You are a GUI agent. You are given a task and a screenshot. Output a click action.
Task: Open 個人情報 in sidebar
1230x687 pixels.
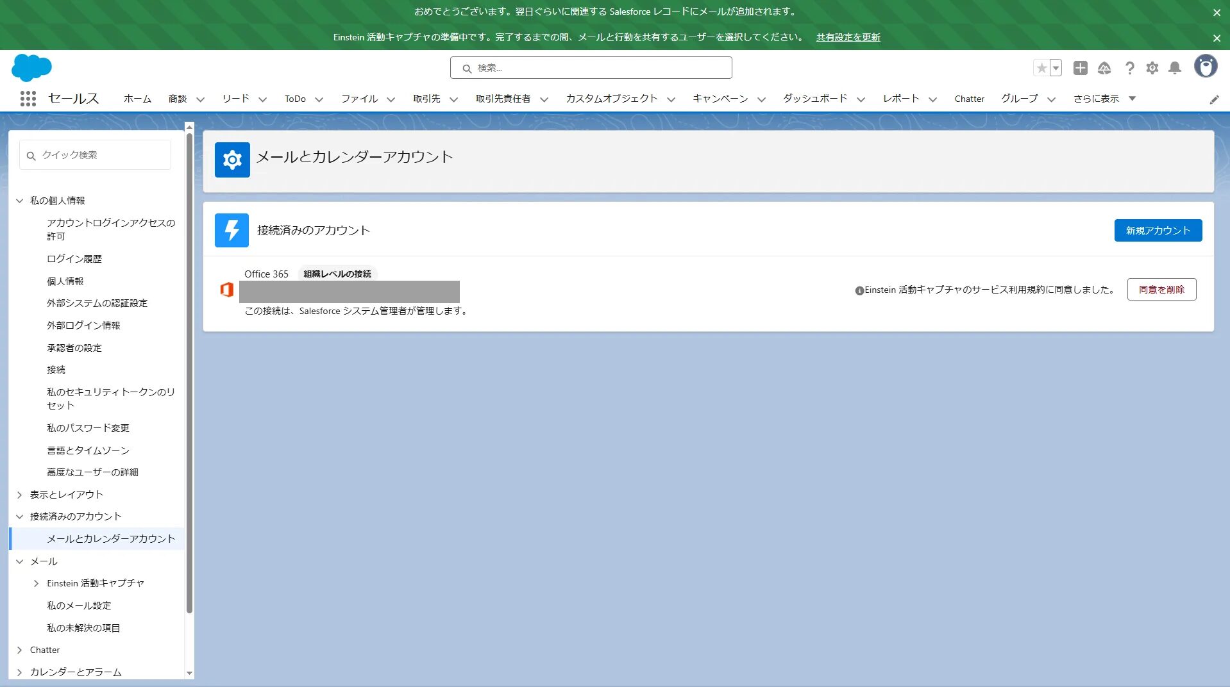(x=65, y=281)
